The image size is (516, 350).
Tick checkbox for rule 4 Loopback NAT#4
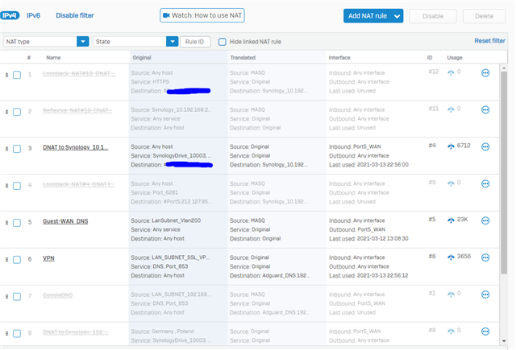coord(17,186)
